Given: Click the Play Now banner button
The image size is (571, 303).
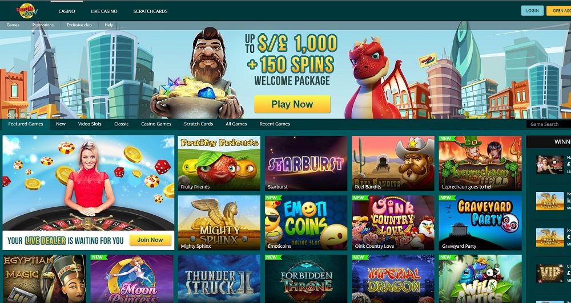Looking at the screenshot, I should 292,104.
